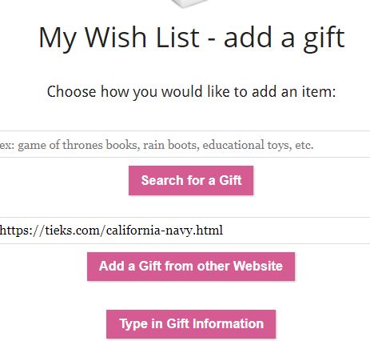Screen dimensions: 370x341
Task: Click the word 'Information' on the bottom button
Action: pos(228,323)
